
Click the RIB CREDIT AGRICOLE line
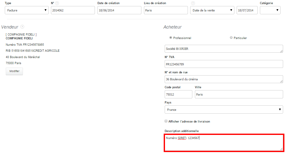32,51
